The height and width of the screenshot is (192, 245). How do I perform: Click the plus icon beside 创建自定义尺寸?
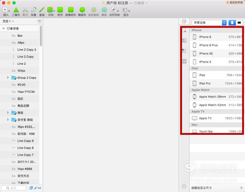pos(241,188)
